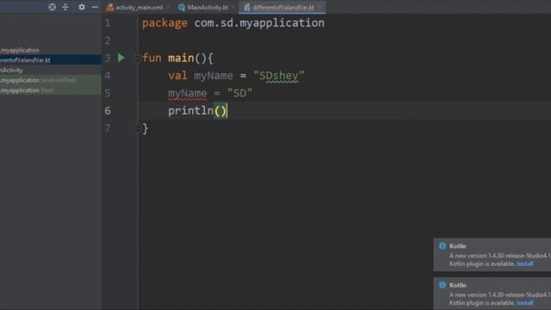
Task: Click myName variable on line 4
Action: tap(214, 76)
